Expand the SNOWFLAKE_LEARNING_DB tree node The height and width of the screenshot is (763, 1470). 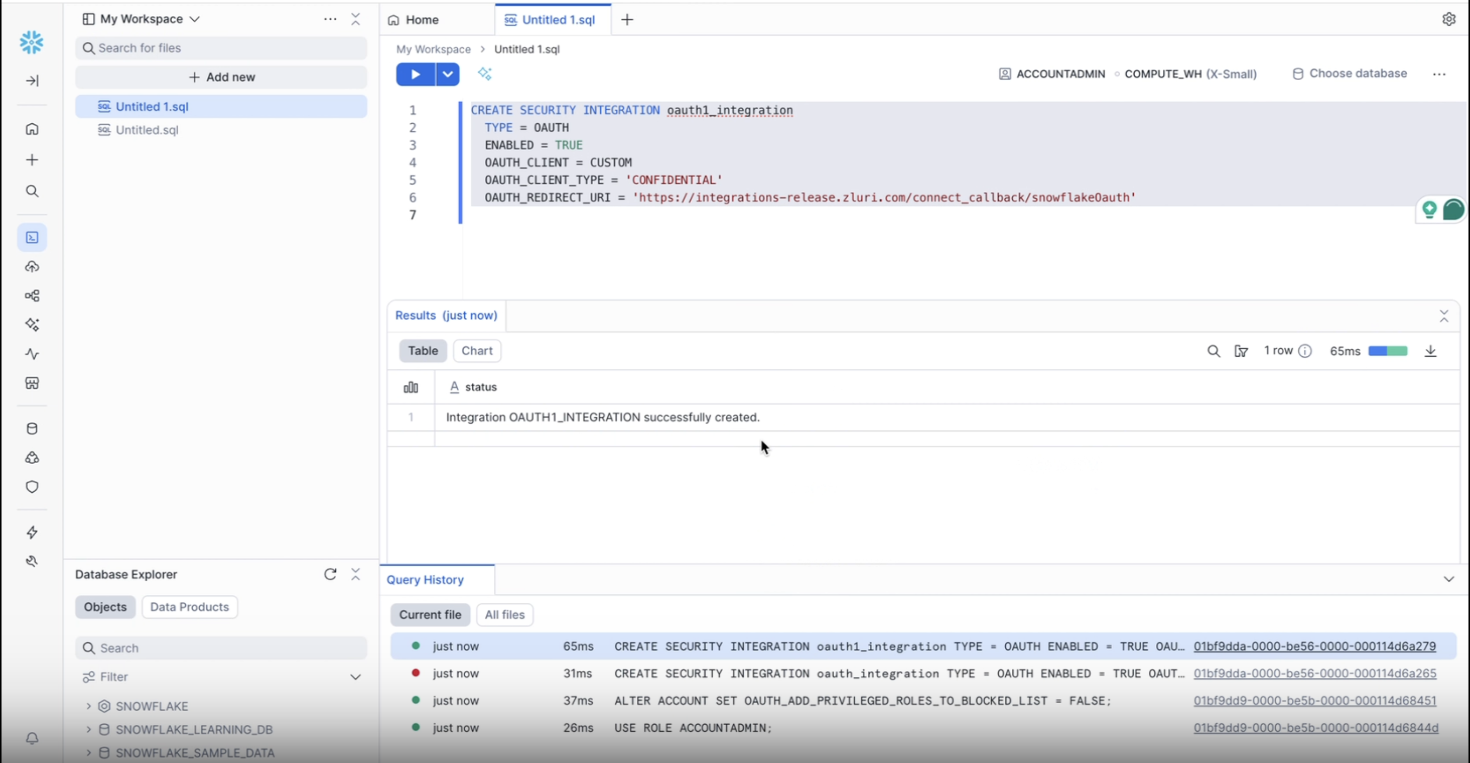[89, 729]
